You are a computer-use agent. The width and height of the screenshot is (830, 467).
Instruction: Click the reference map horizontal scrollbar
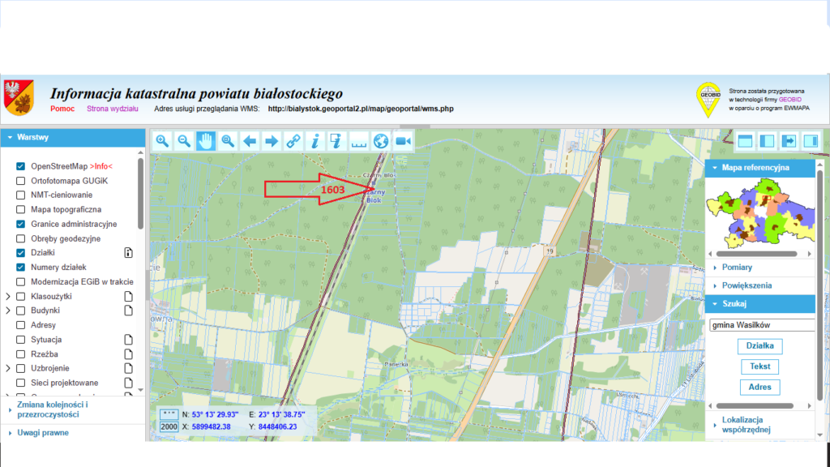click(757, 254)
